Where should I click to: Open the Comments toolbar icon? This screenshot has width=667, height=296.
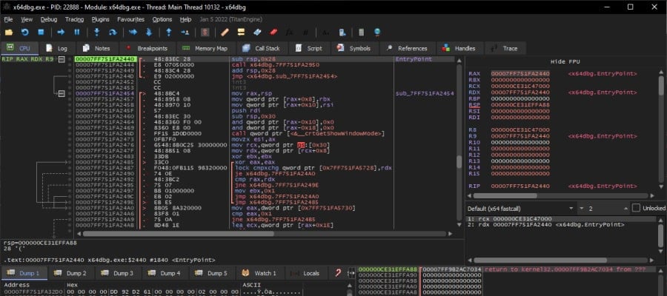click(x=241, y=33)
